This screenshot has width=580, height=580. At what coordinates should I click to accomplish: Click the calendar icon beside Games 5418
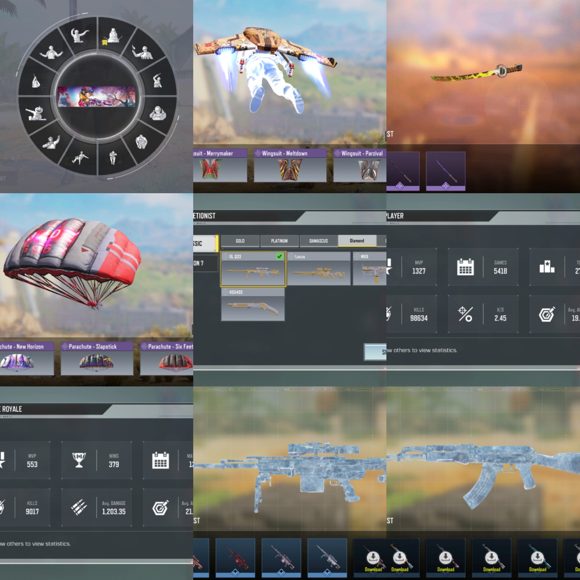(465, 267)
